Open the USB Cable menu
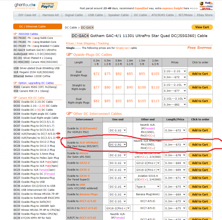 (x=96, y=15)
